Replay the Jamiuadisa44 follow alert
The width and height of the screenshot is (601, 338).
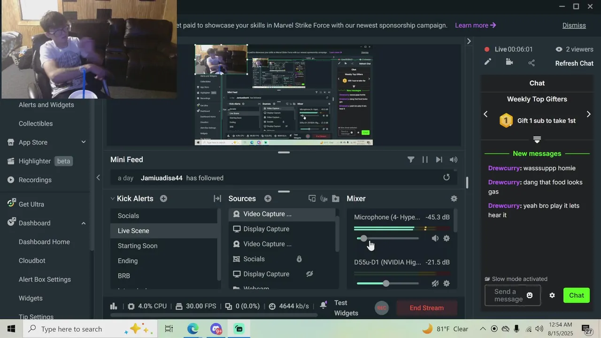[447, 177]
